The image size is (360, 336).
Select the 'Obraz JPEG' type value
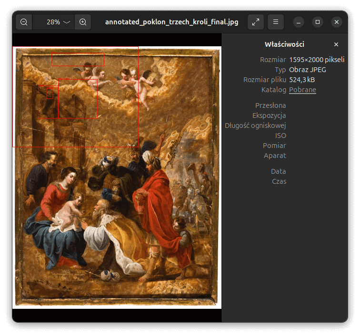pyautogui.click(x=308, y=70)
